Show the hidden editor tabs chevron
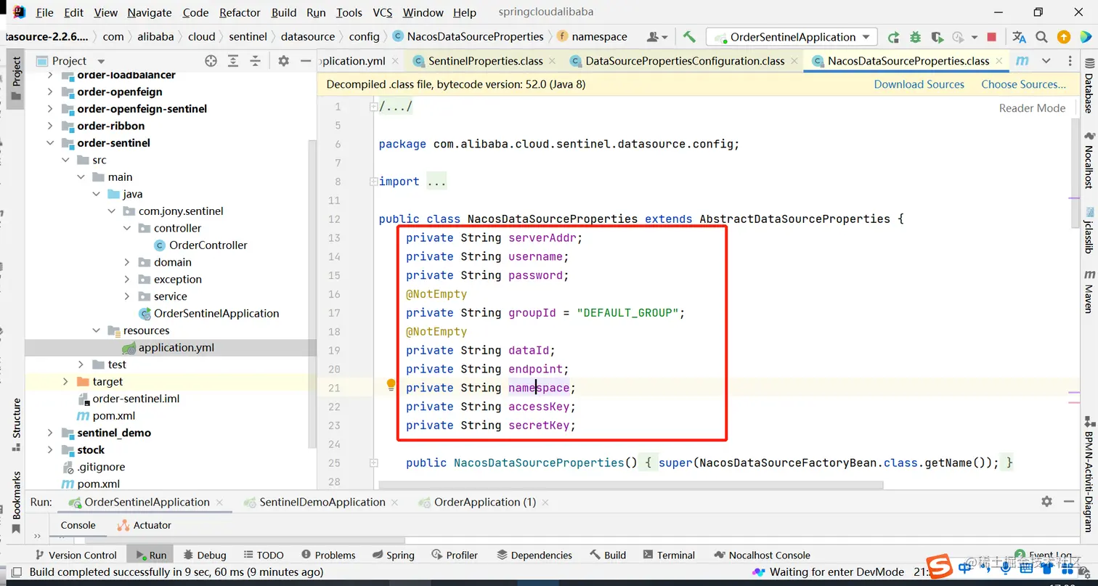The height and width of the screenshot is (586, 1098). pos(1046,61)
